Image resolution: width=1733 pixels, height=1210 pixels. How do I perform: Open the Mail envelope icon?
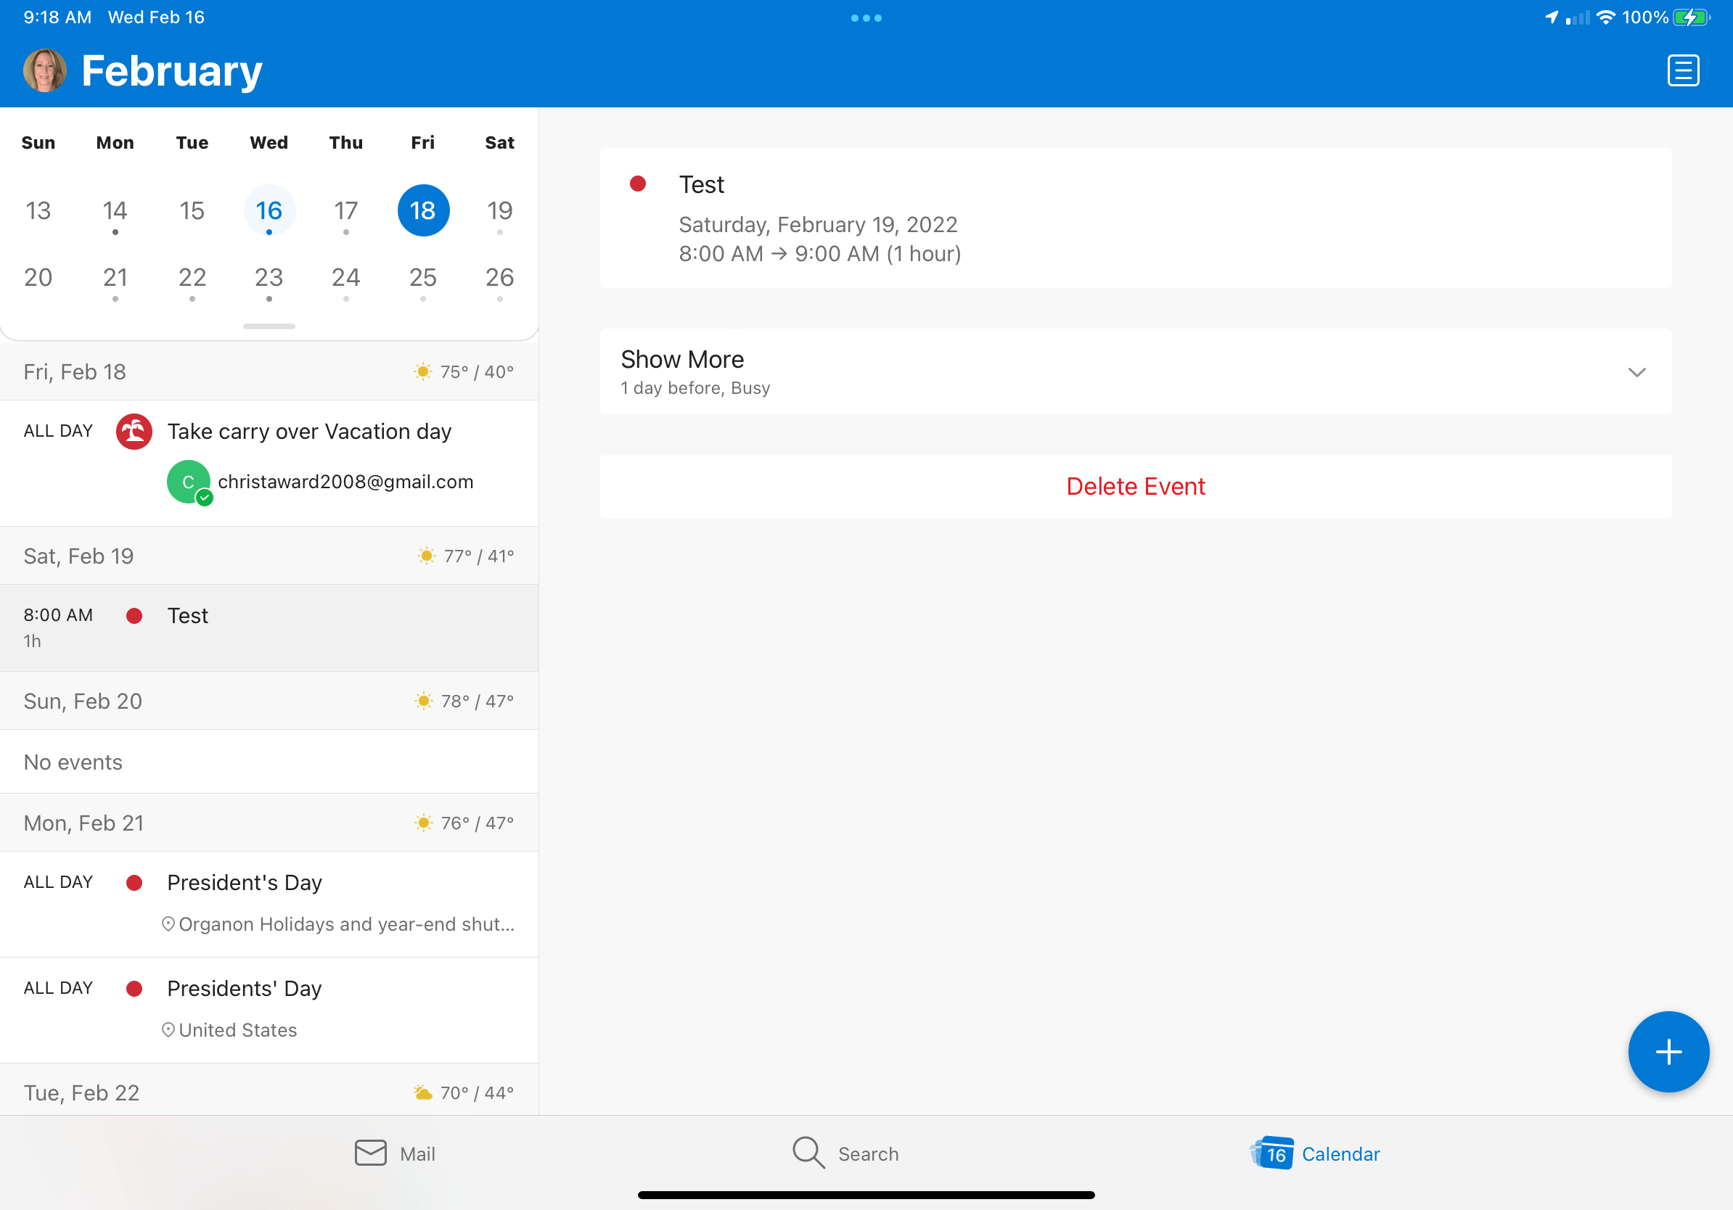pyautogui.click(x=371, y=1153)
